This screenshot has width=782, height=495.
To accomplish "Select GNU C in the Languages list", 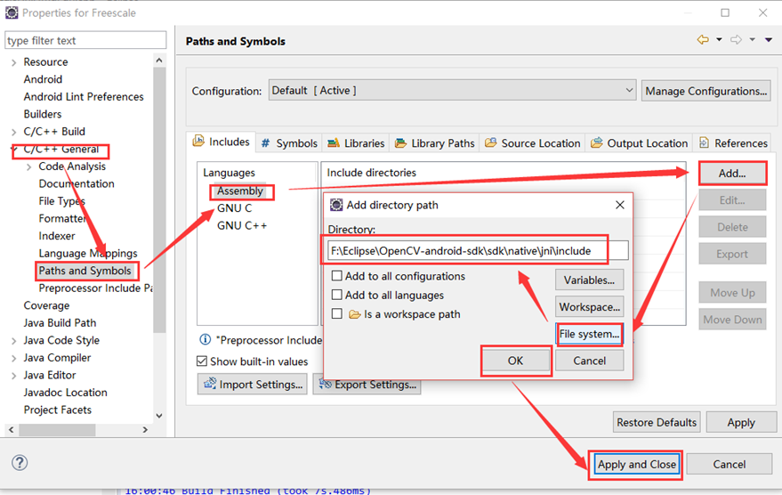I will (x=234, y=208).
